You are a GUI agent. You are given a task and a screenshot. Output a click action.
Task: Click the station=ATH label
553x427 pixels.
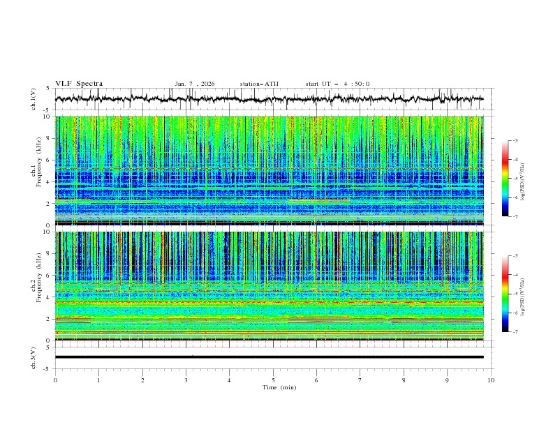coord(259,84)
